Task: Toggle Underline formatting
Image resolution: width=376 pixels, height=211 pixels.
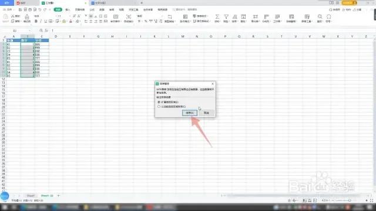Action: coord(46,21)
